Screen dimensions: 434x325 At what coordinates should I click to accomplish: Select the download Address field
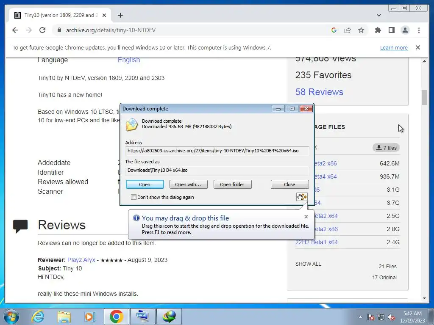click(x=217, y=151)
